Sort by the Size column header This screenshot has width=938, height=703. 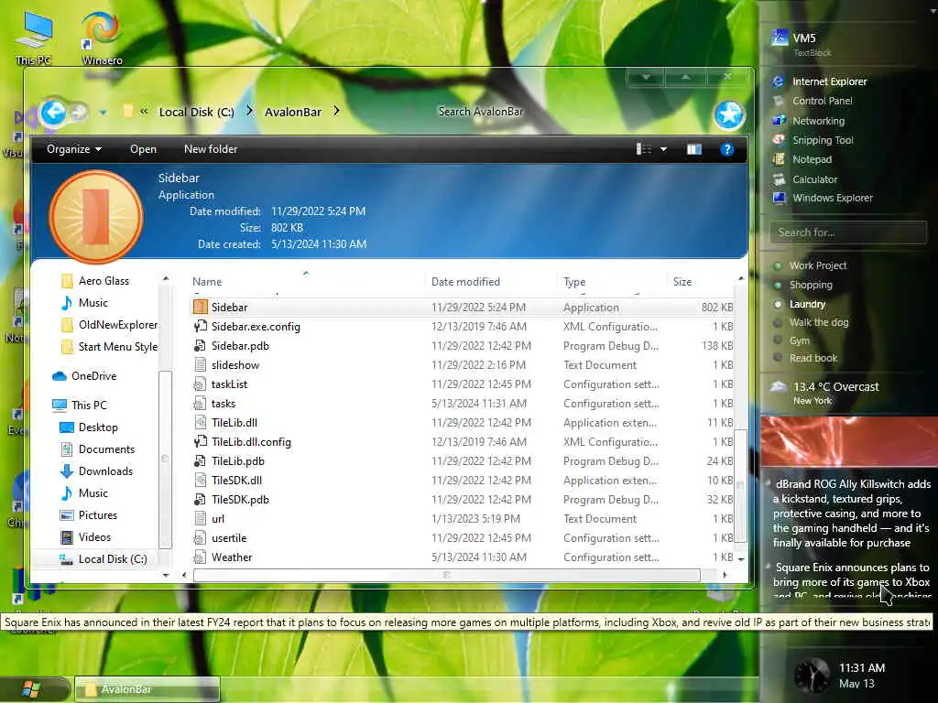tap(682, 282)
